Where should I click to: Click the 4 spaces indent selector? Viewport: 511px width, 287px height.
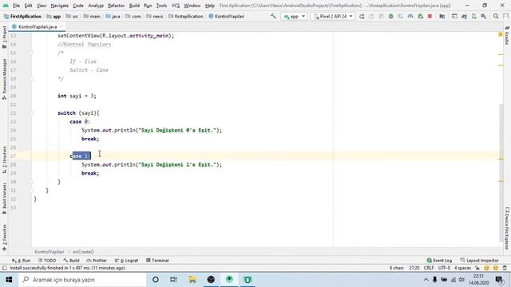coord(462,268)
